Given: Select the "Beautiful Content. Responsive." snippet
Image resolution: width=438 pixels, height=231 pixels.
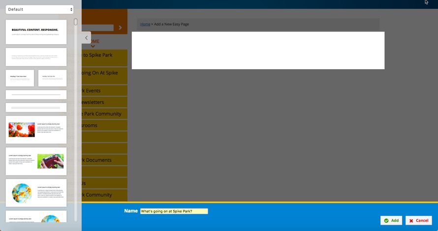Looking at the screenshot, I should point(36,32).
